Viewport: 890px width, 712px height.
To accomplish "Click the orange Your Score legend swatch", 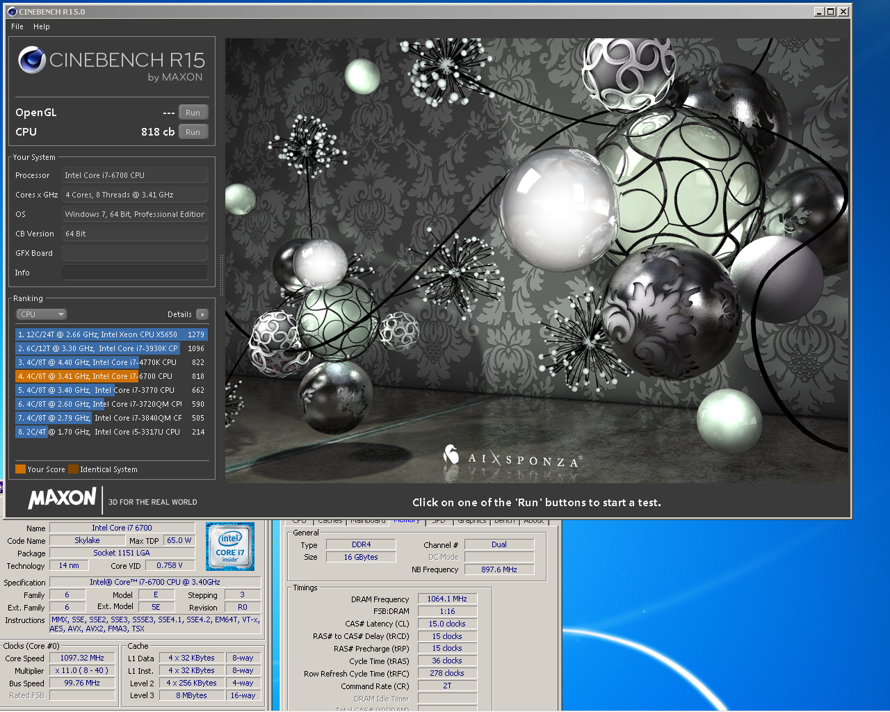I will [x=20, y=469].
